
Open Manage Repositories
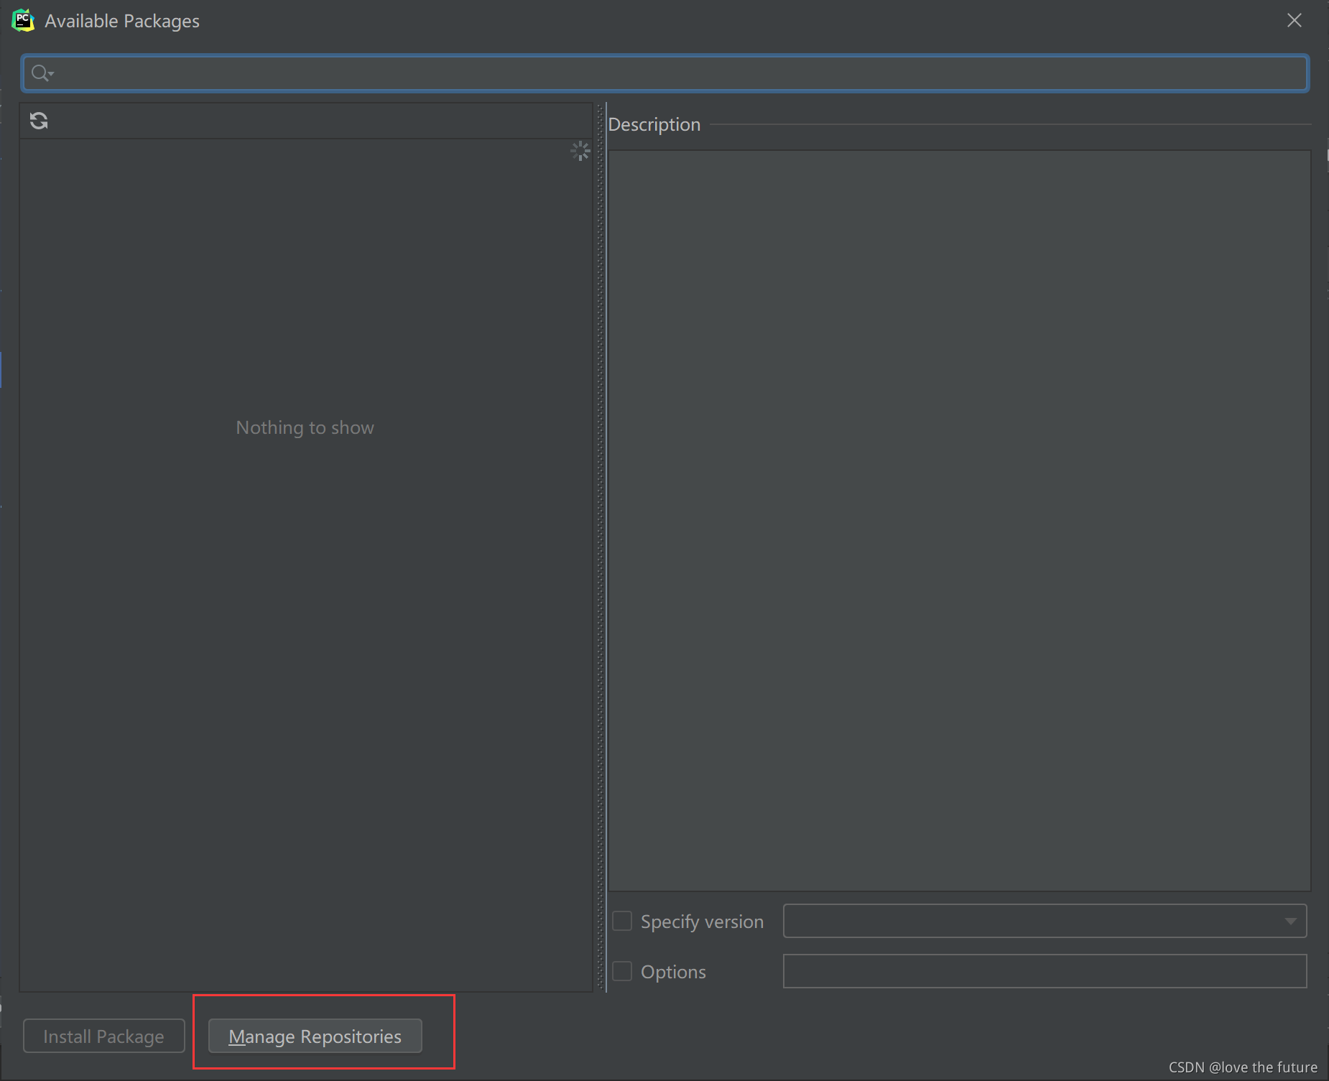click(315, 1036)
